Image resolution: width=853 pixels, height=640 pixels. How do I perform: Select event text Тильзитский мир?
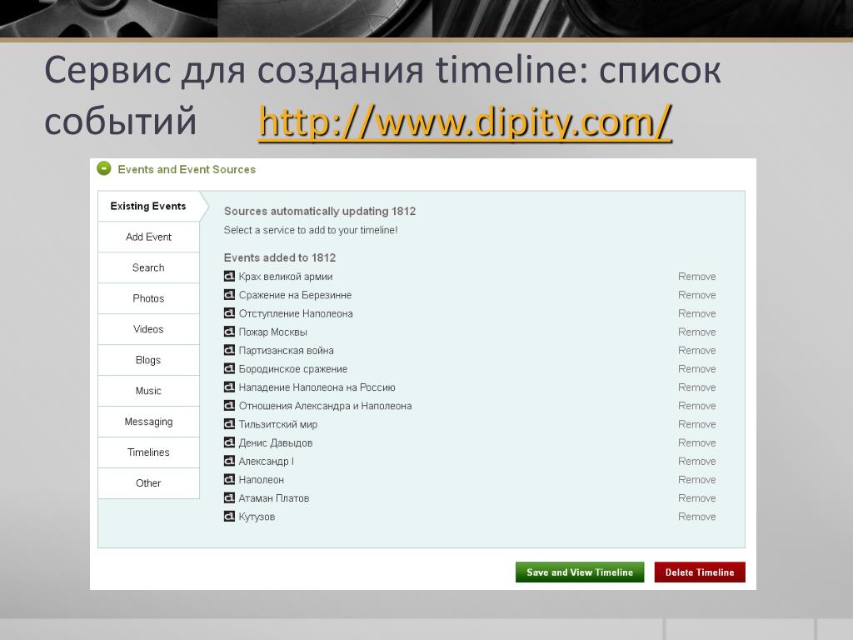(278, 424)
